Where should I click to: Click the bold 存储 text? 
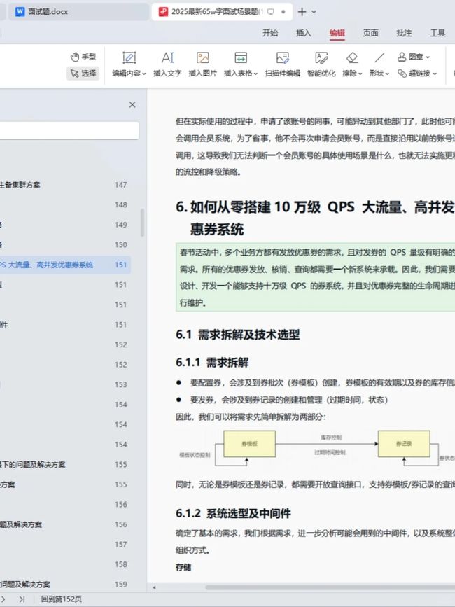click(183, 568)
